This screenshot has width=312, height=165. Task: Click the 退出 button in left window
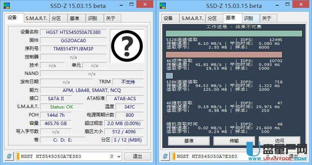[137, 156]
